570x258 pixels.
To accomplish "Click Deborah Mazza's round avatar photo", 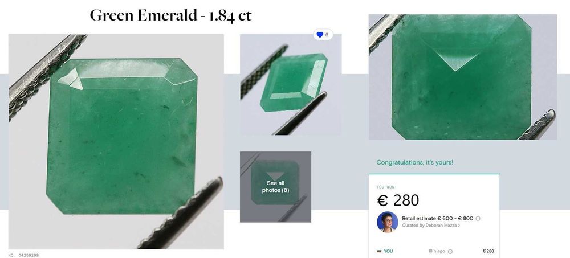I will (388, 222).
